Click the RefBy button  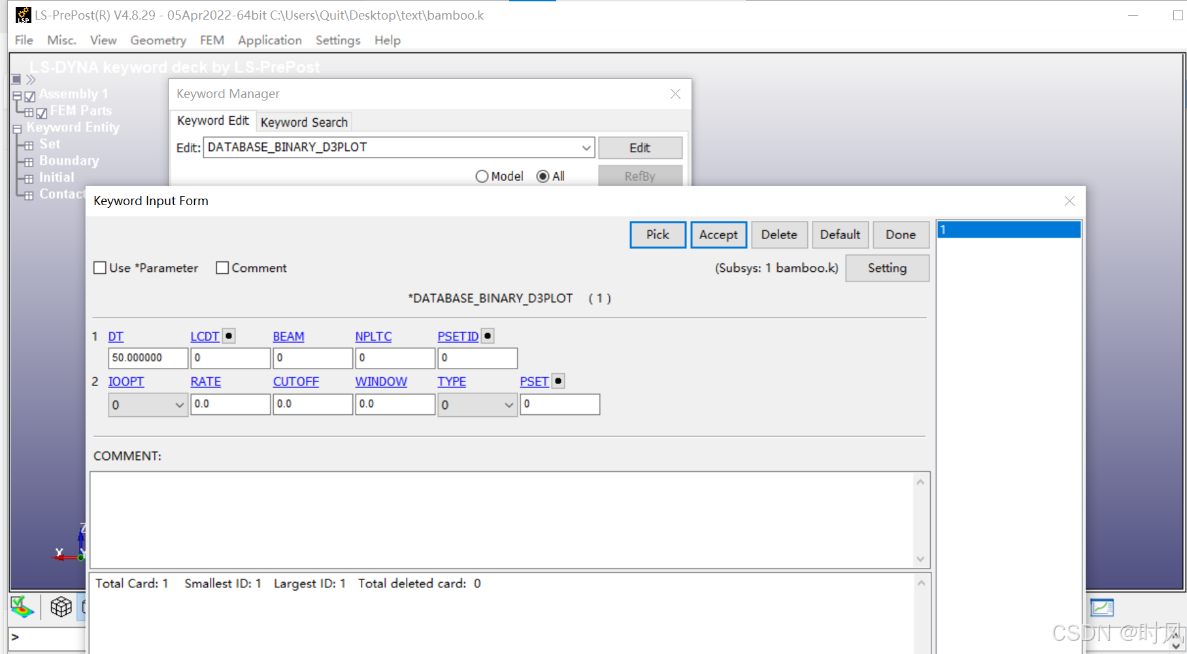(x=640, y=176)
